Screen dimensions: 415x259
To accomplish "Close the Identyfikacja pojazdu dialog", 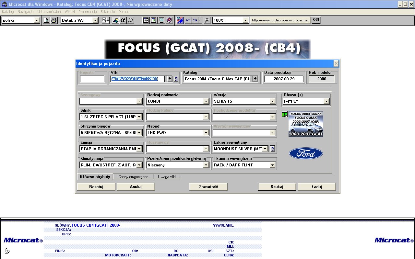I will click(x=336, y=63).
